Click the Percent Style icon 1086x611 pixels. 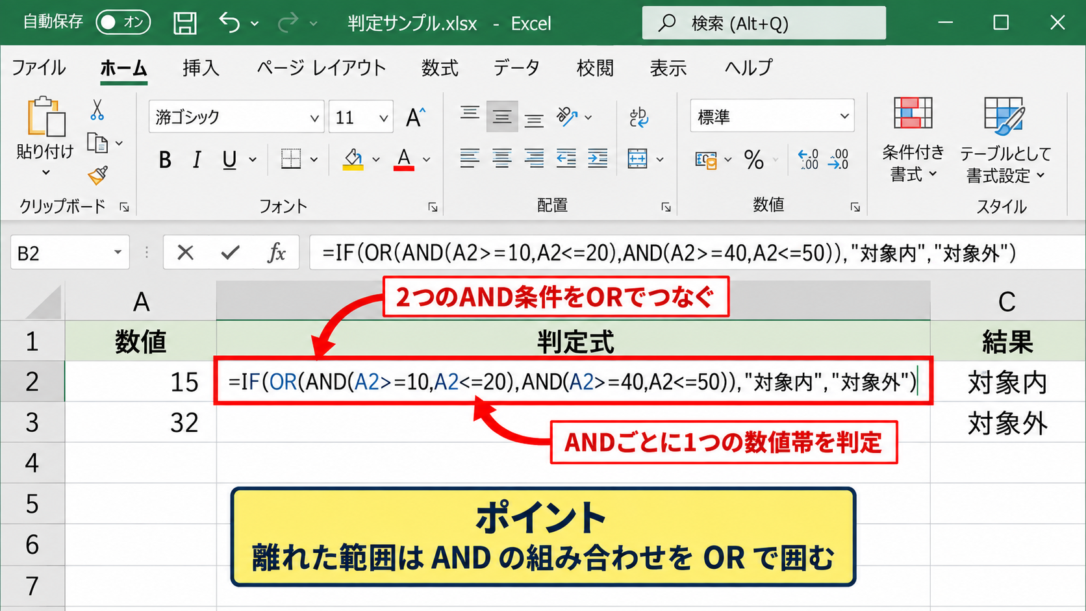click(x=754, y=159)
